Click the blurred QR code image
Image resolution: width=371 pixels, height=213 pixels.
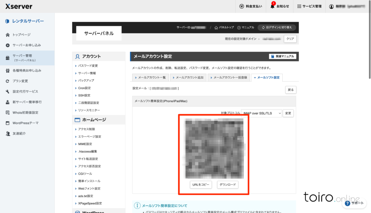coord(214,148)
